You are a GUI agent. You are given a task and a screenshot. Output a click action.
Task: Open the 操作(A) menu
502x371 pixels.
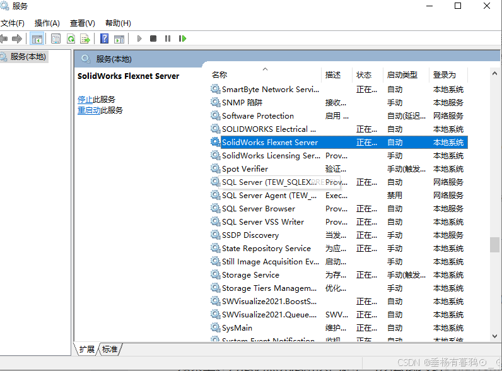coord(47,23)
